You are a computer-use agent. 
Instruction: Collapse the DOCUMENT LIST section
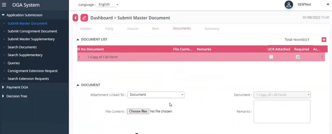(x=78, y=39)
